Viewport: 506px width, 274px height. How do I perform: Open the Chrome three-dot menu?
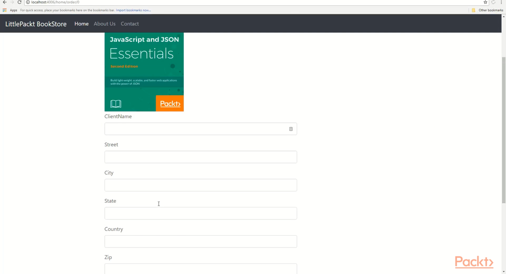click(501, 3)
